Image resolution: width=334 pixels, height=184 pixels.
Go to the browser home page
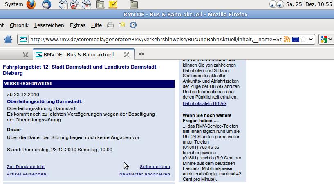[8, 40]
